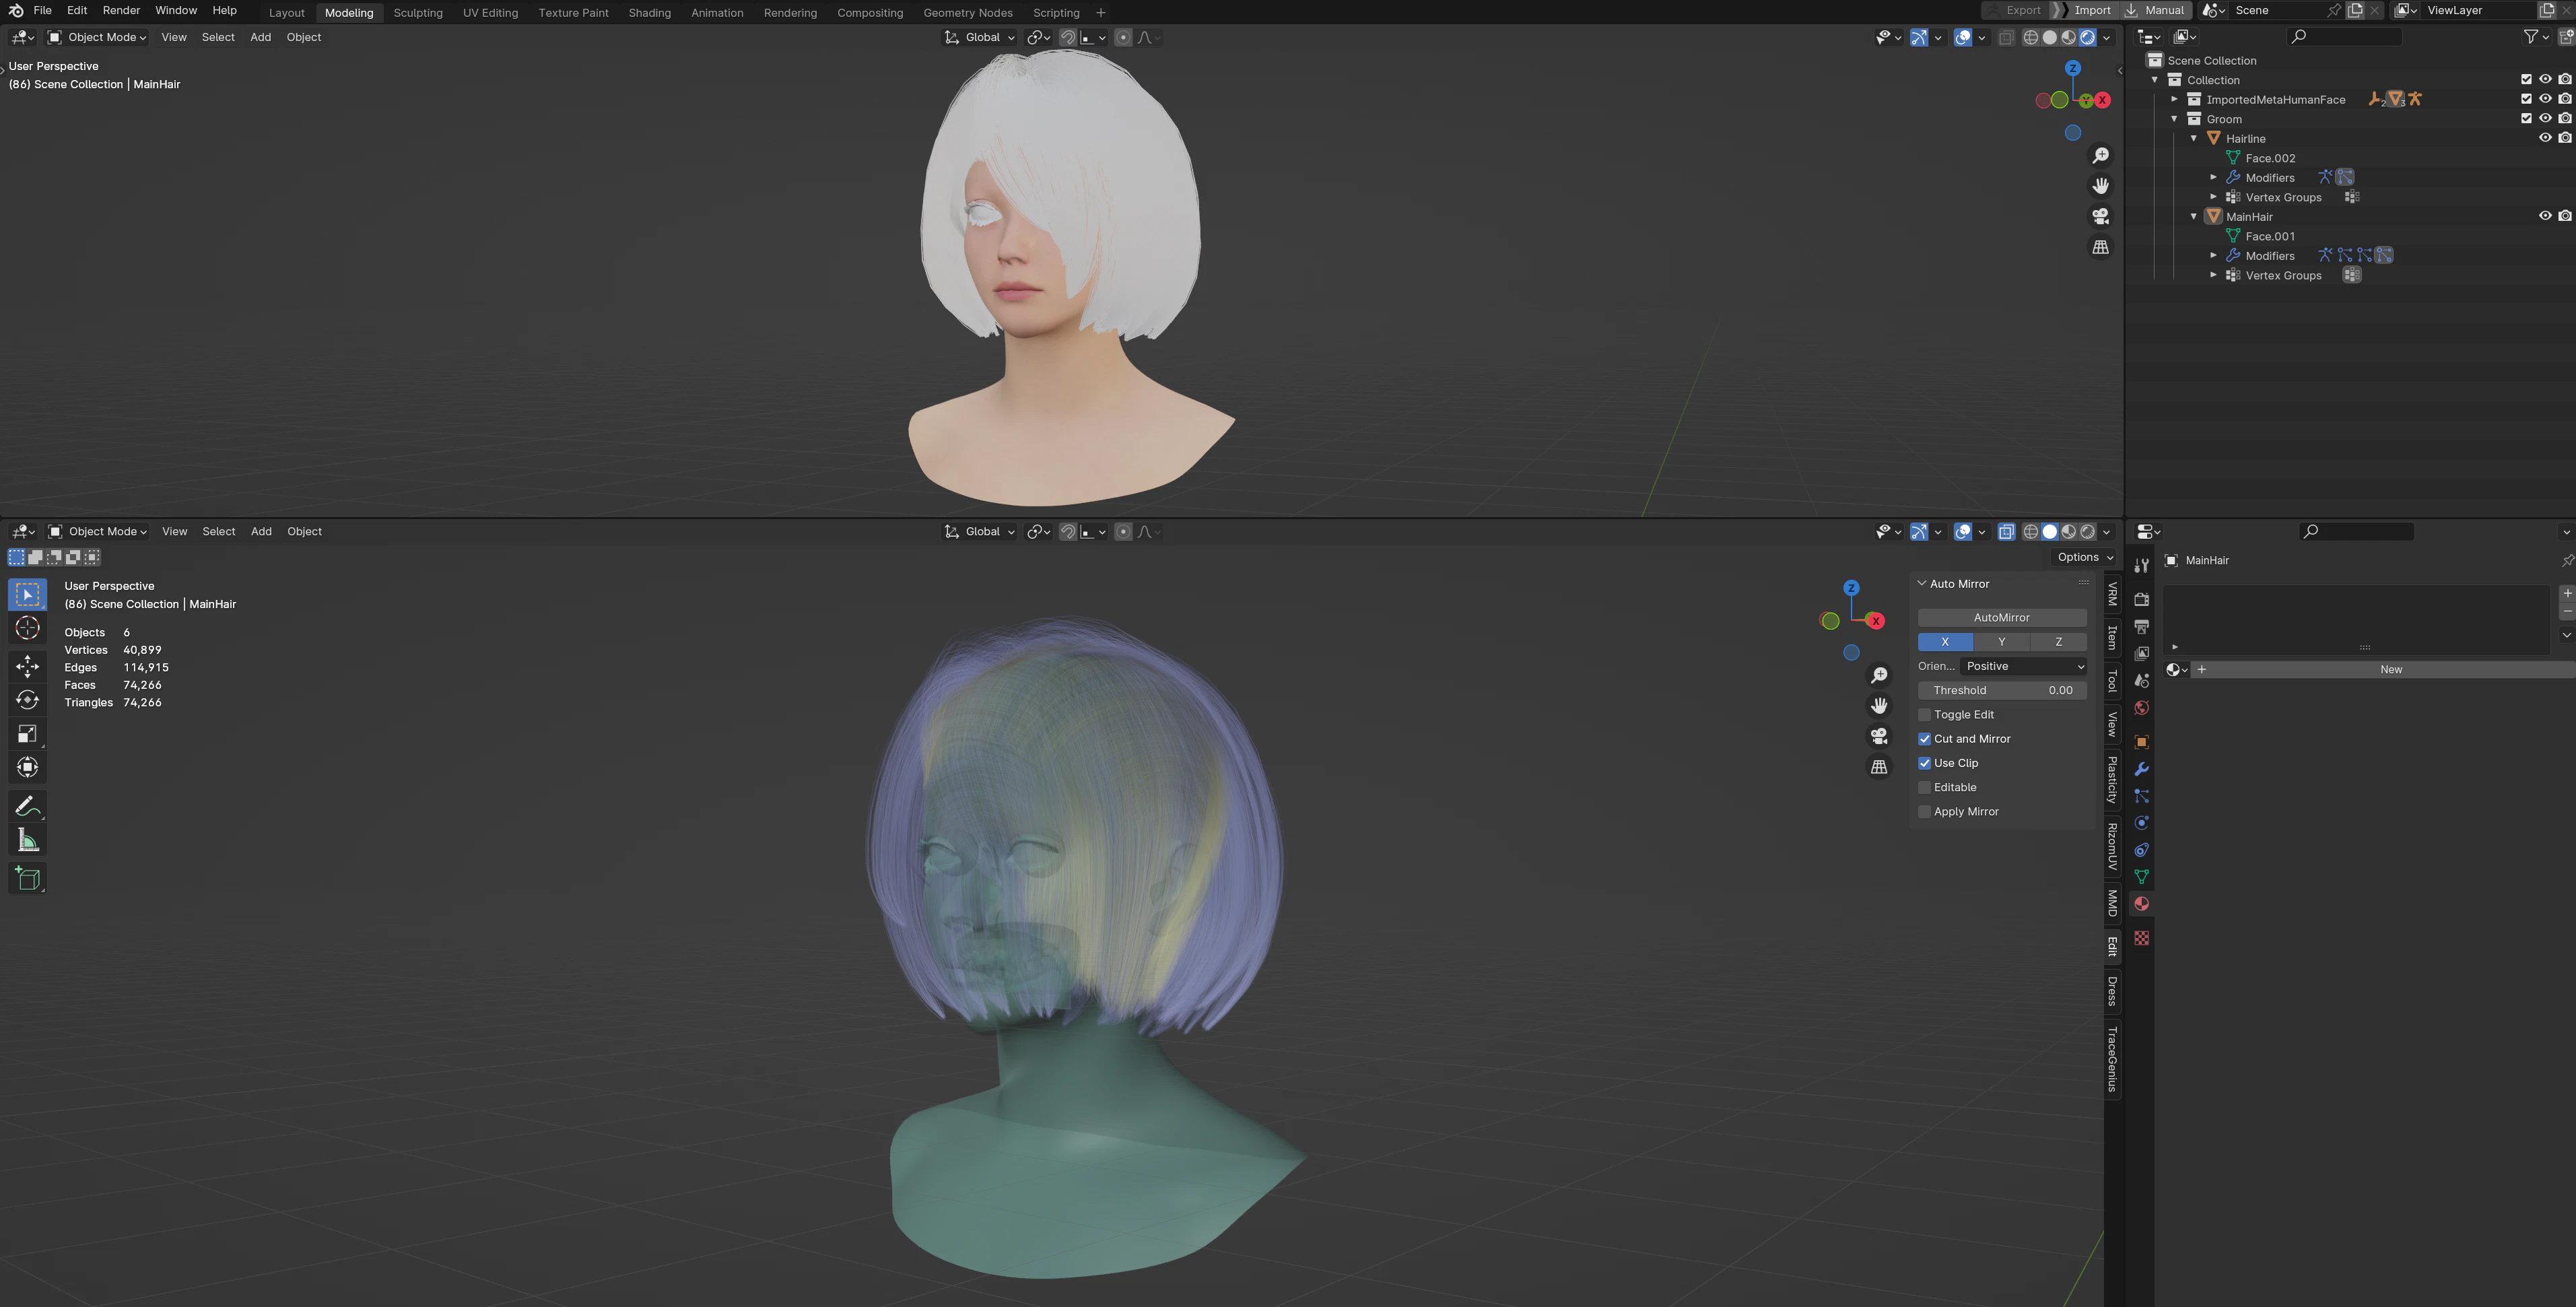Uncheck the Use Clip option
Image resolution: width=2576 pixels, height=1307 pixels.
point(1924,763)
